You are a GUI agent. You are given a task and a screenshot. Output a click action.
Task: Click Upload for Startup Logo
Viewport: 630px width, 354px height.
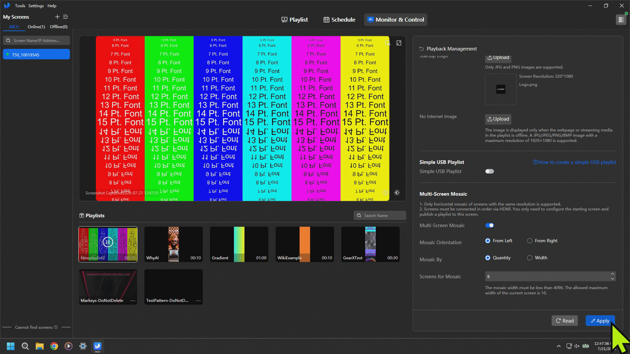tap(498, 58)
